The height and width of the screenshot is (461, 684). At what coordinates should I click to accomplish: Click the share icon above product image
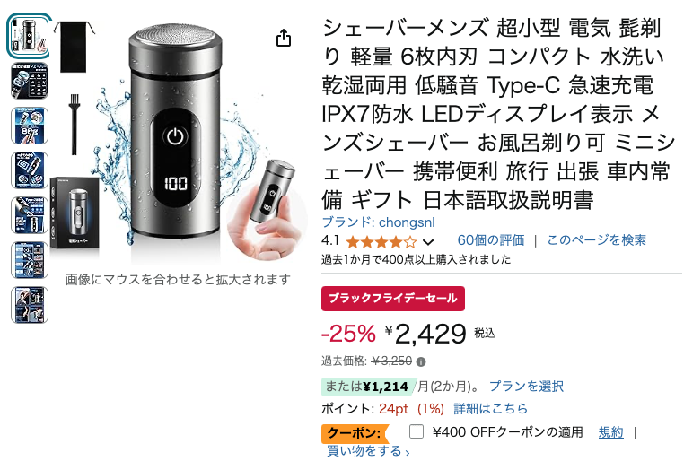(284, 38)
